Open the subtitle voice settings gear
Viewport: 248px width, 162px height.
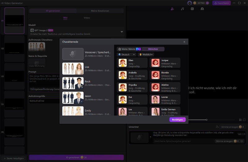(x=242, y=141)
